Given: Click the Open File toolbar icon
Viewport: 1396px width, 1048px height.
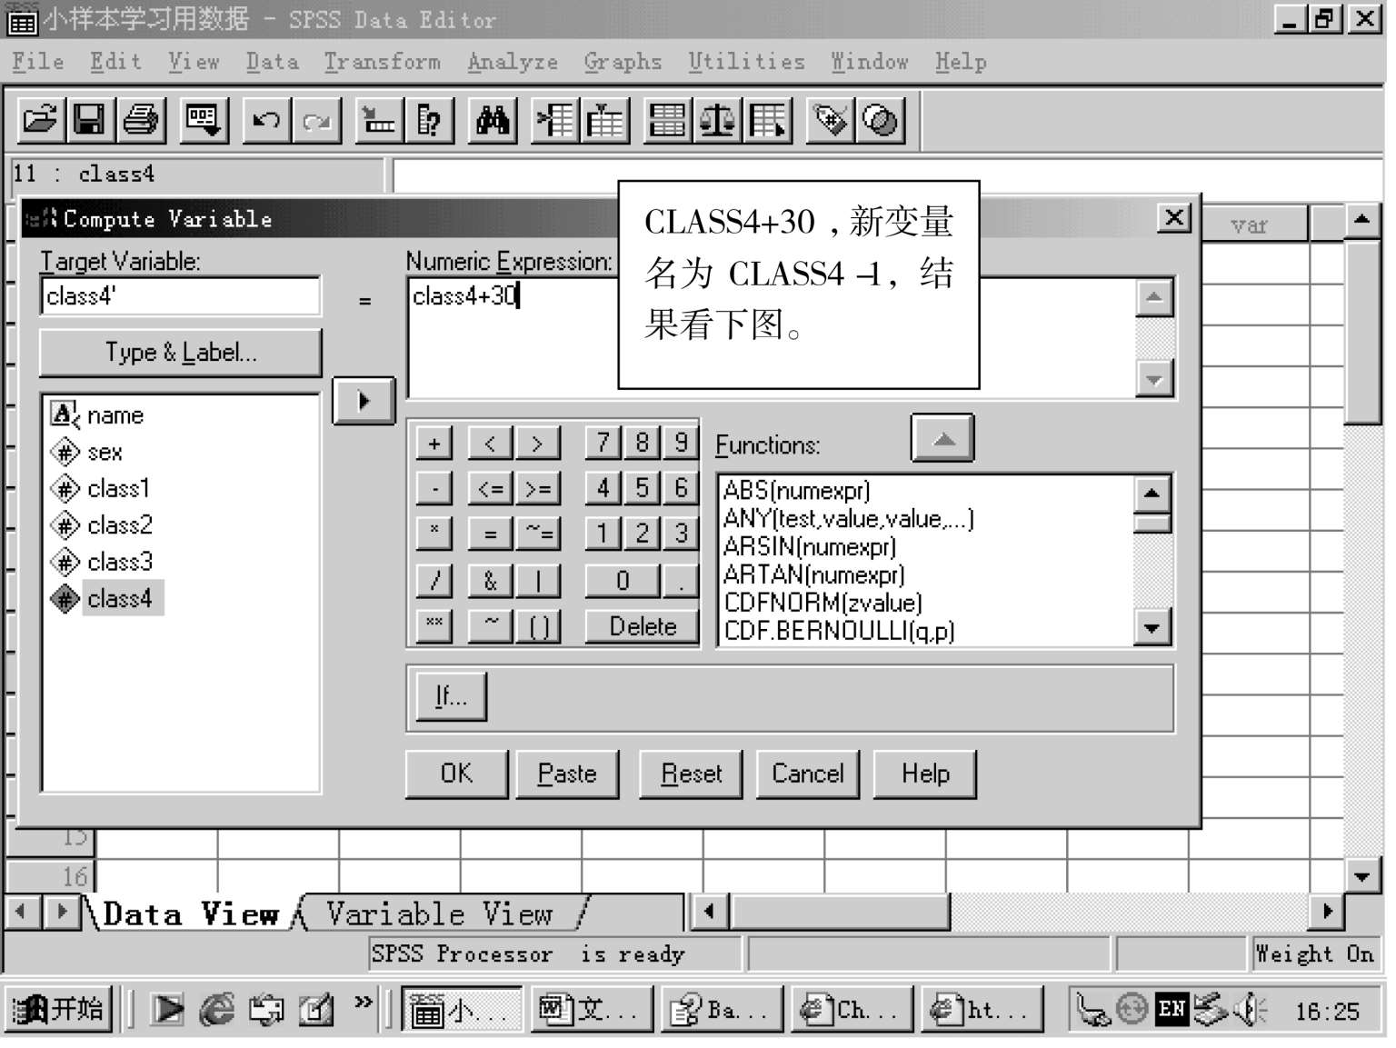Looking at the screenshot, I should point(40,120).
